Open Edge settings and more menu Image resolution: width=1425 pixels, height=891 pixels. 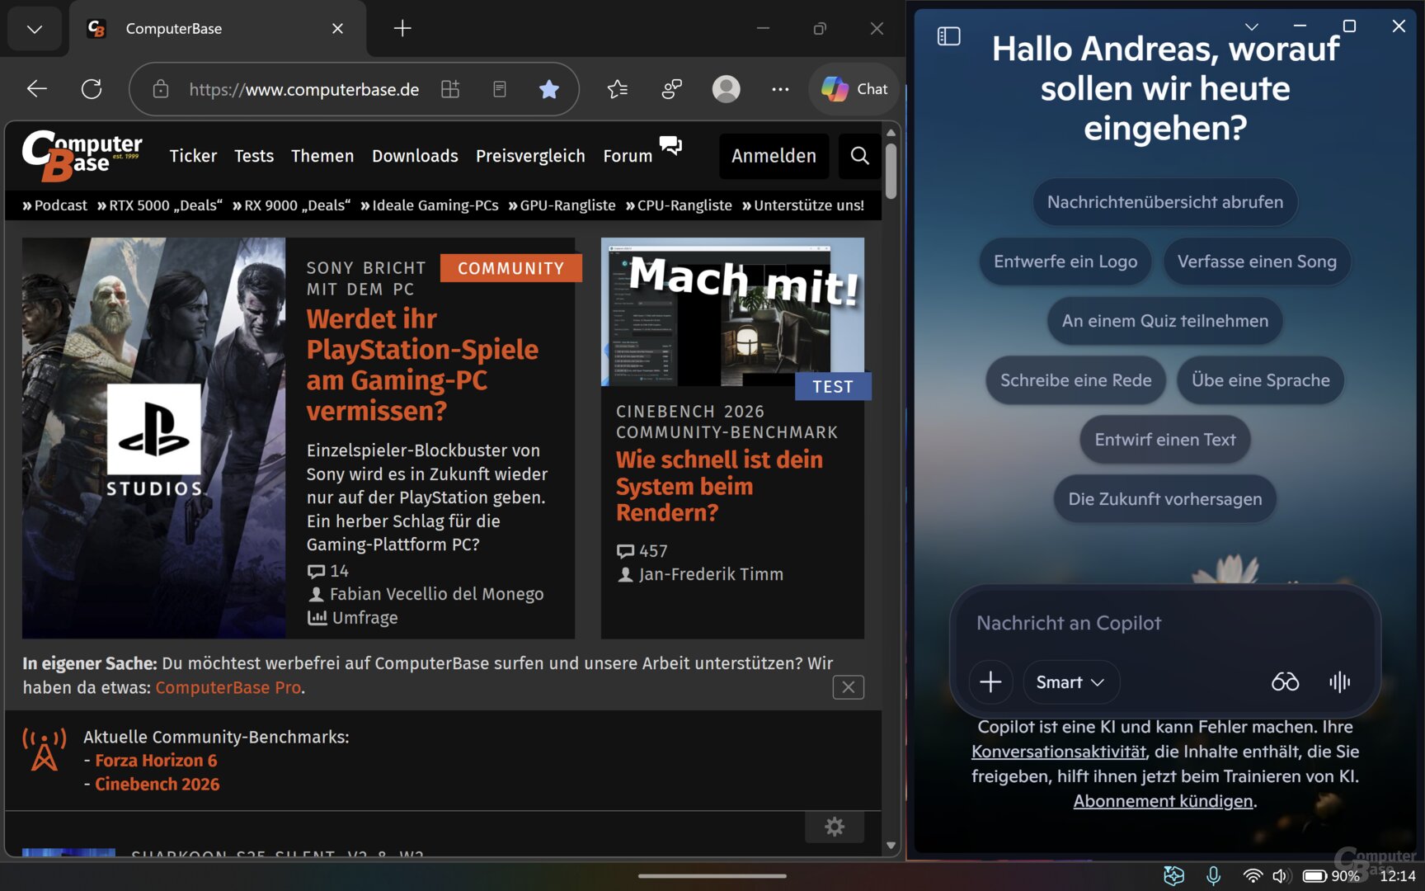coord(780,89)
